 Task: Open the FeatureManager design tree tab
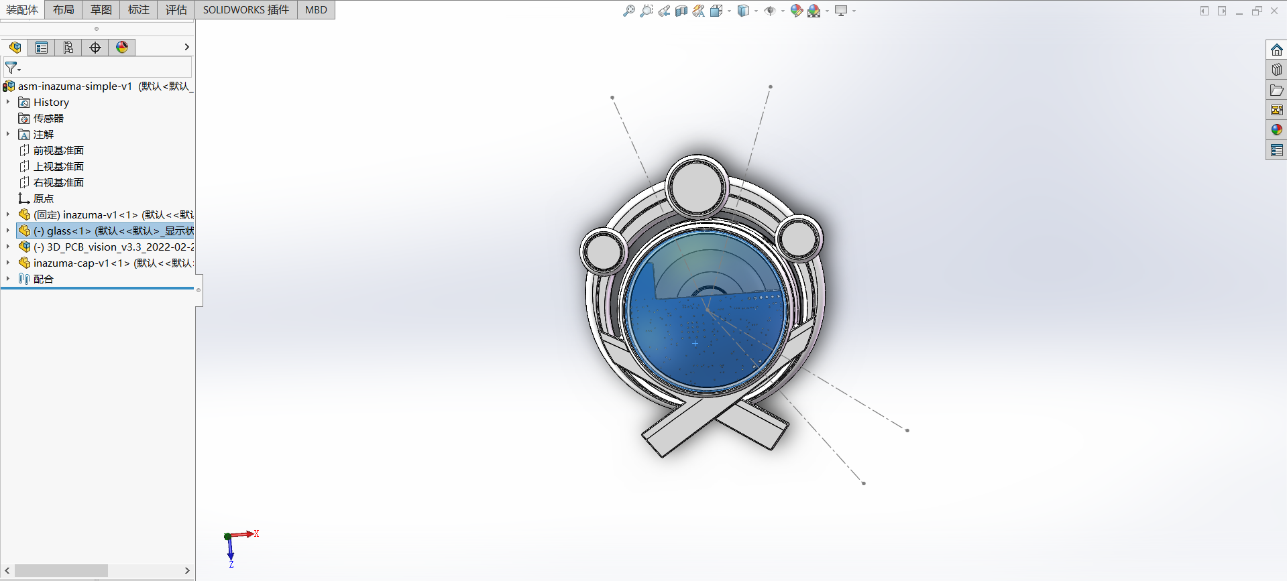tap(15, 48)
